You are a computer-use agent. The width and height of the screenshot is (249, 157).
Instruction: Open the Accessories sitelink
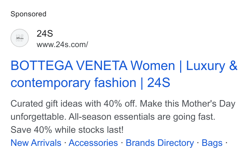pyautogui.click(x=93, y=143)
